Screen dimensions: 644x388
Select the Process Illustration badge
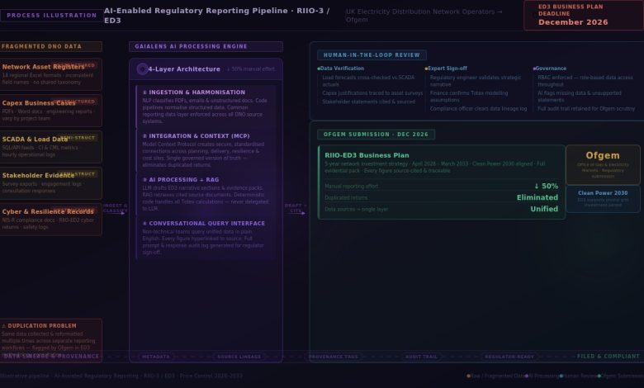click(51, 16)
